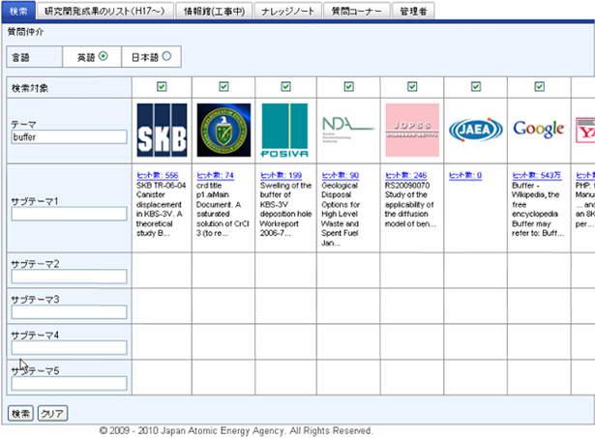Click the クリア clear button

tap(52, 414)
